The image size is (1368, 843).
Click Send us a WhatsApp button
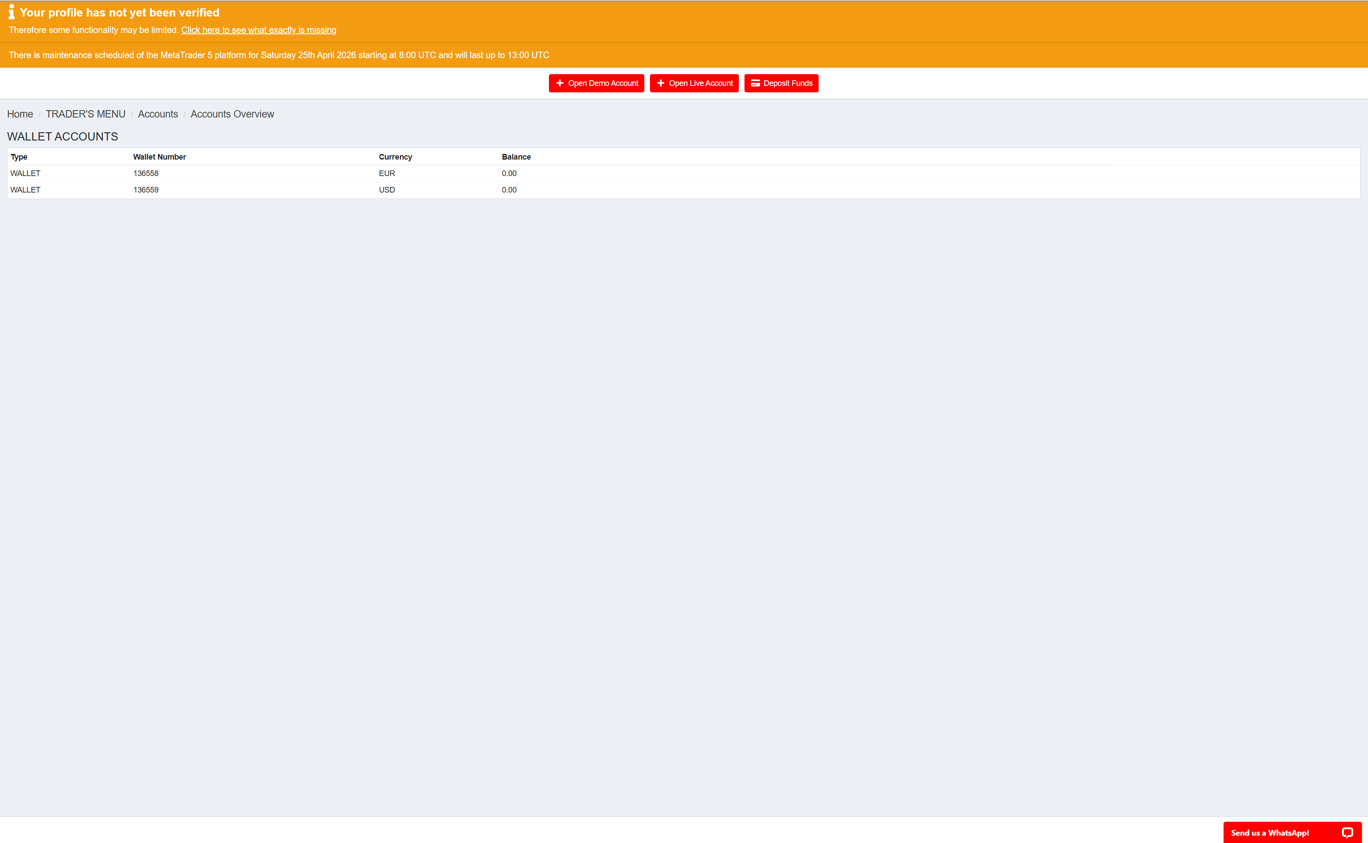click(x=1292, y=833)
